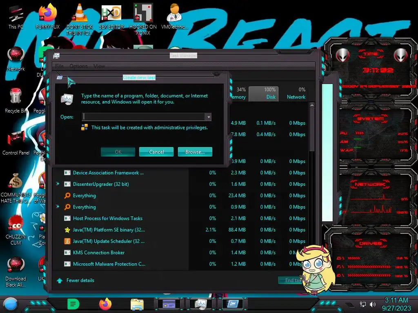Click the 0.4 MB/s disk value
Image resolution: width=418 pixels, height=313 pixels.
(x=266, y=134)
